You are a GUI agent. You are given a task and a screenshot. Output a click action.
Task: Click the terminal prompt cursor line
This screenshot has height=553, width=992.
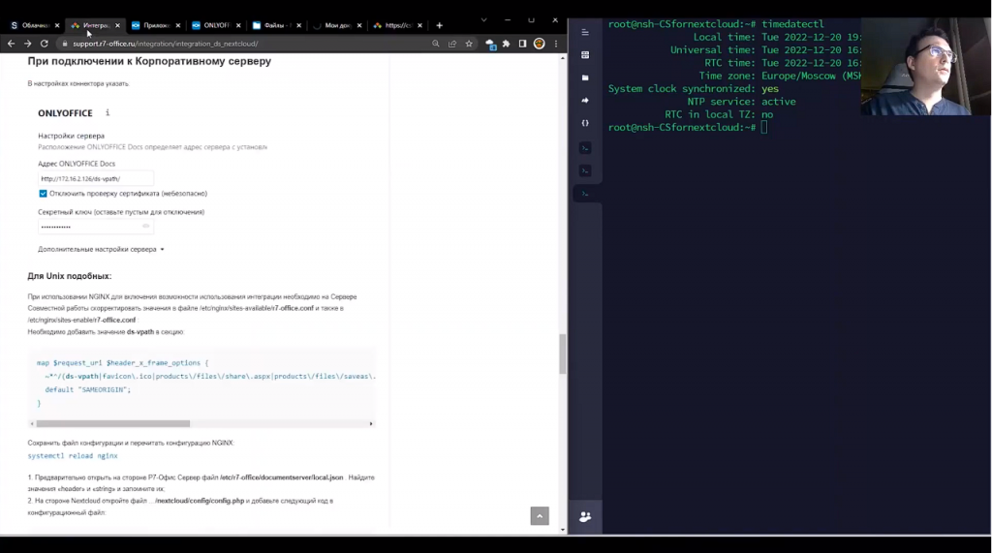click(688, 127)
